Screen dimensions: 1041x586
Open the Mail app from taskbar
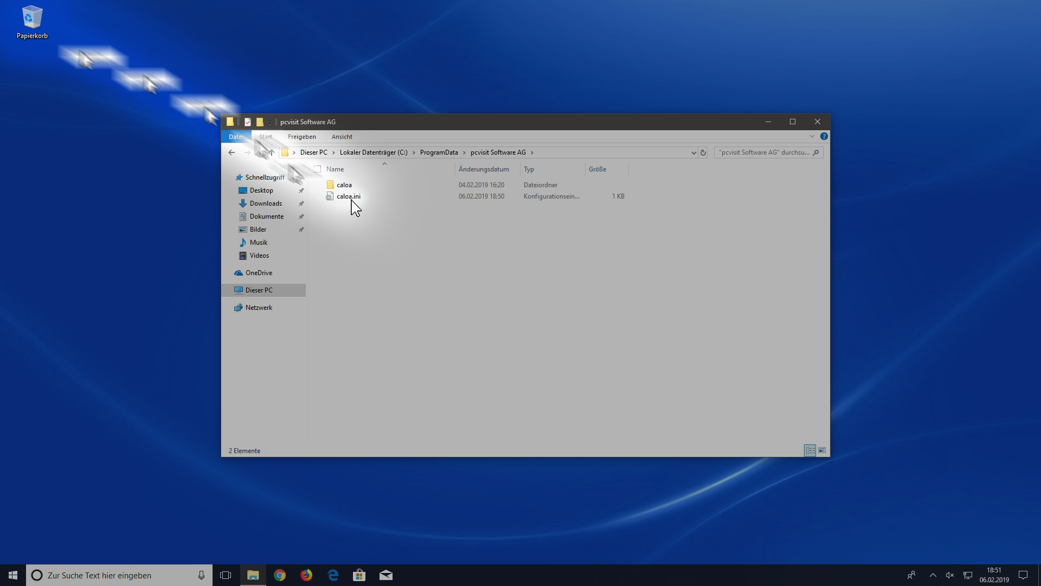tap(386, 575)
